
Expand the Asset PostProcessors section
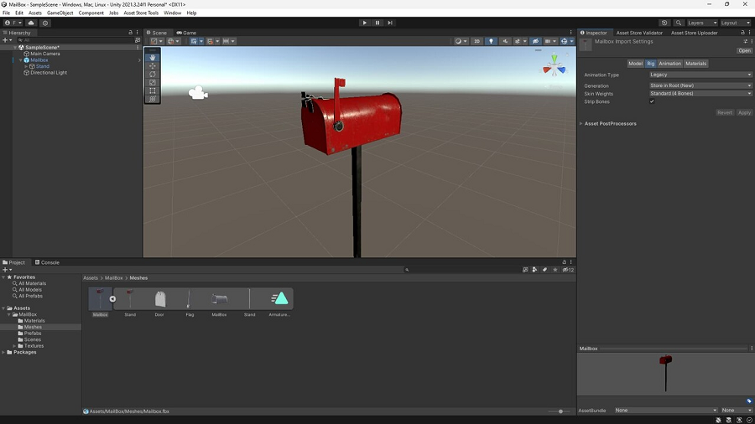coord(610,123)
